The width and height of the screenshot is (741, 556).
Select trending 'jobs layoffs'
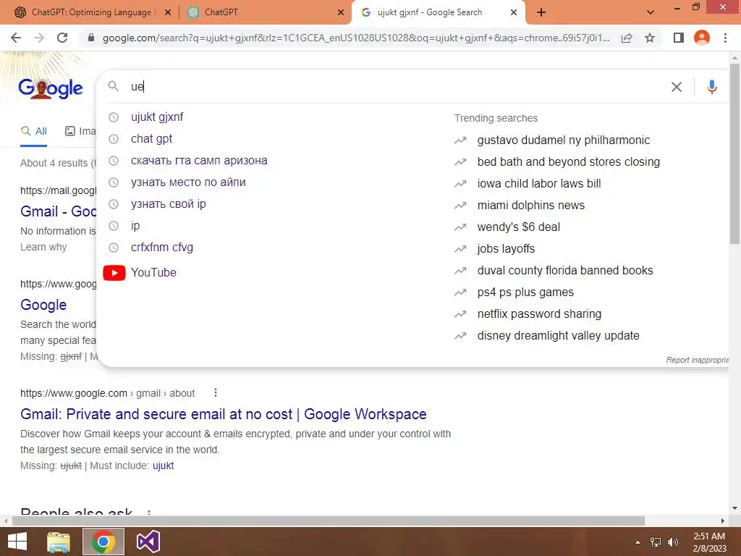point(506,249)
